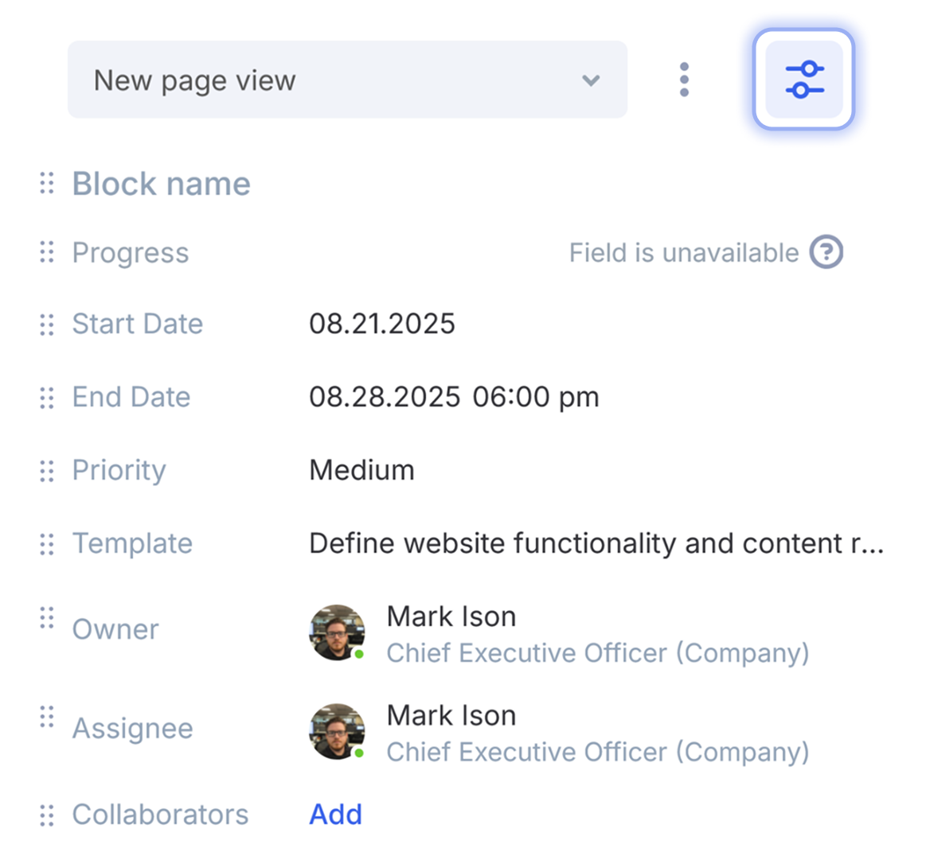Change the Medium priority value
Image resolution: width=930 pixels, height=856 pixels.
click(x=361, y=470)
